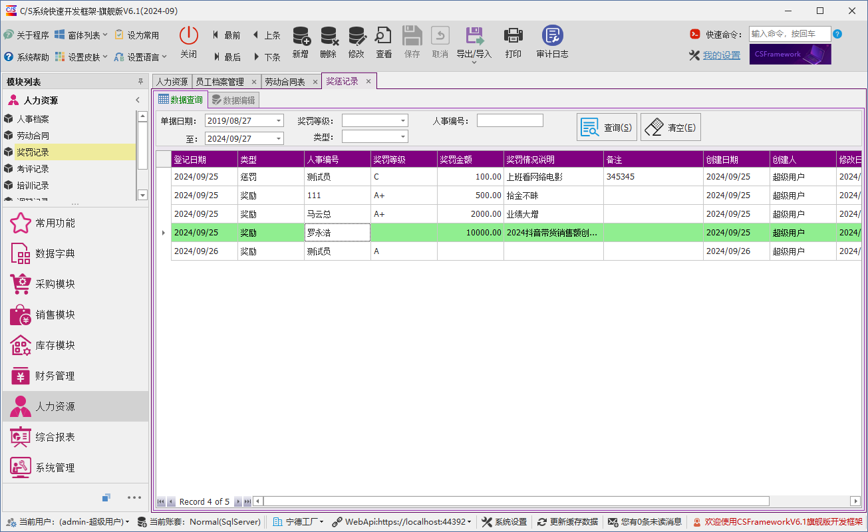Select 人事档案 in module list
This screenshot has width=868, height=532.
[69, 119]
